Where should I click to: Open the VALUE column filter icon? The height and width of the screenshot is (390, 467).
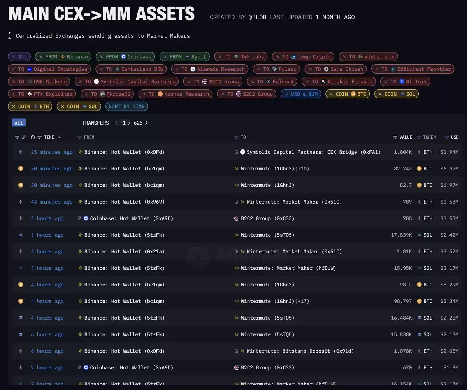(x=395, y=137)
